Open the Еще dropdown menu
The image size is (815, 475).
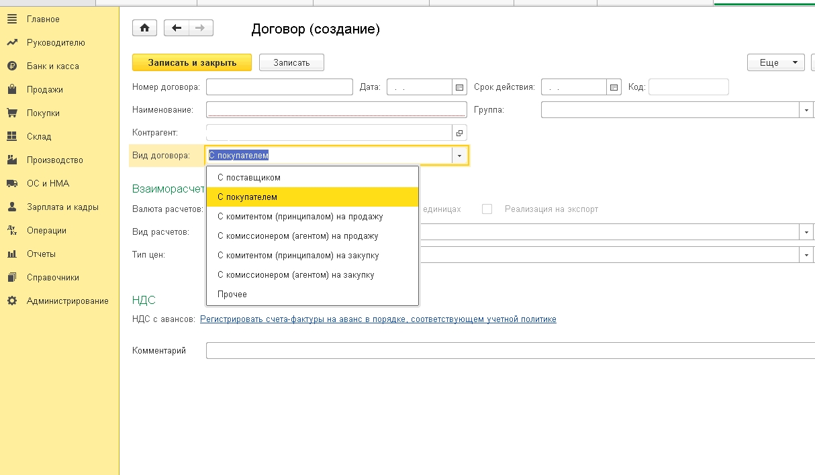[x=775, y=62]
